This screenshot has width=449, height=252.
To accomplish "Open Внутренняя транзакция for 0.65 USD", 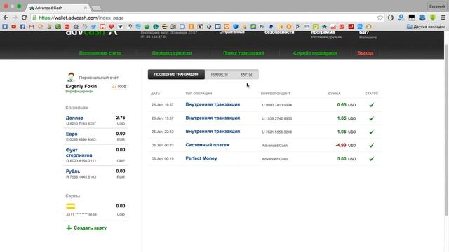I will (x=213, y=104).
